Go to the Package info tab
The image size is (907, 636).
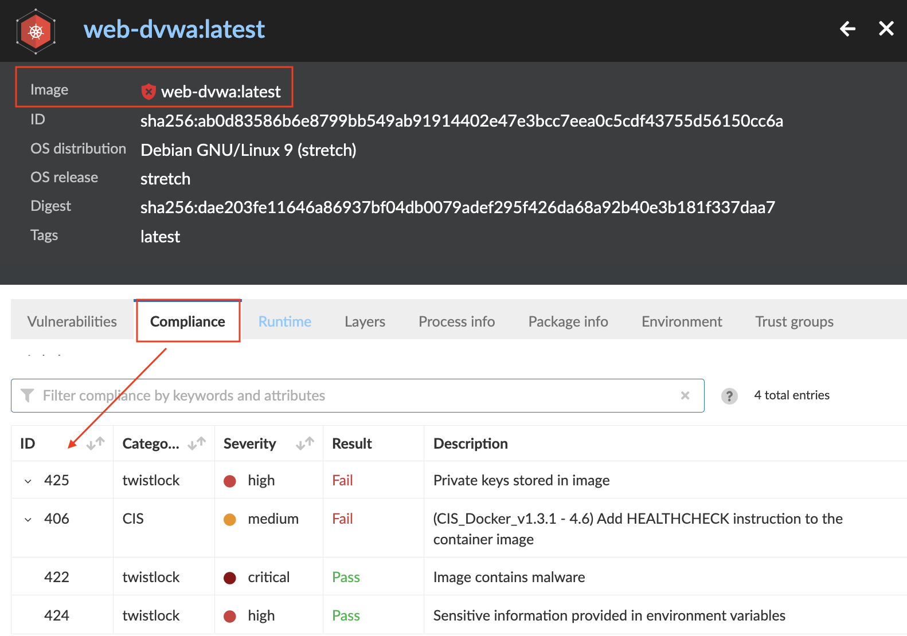pyautogui.click(x=568, y=321)
